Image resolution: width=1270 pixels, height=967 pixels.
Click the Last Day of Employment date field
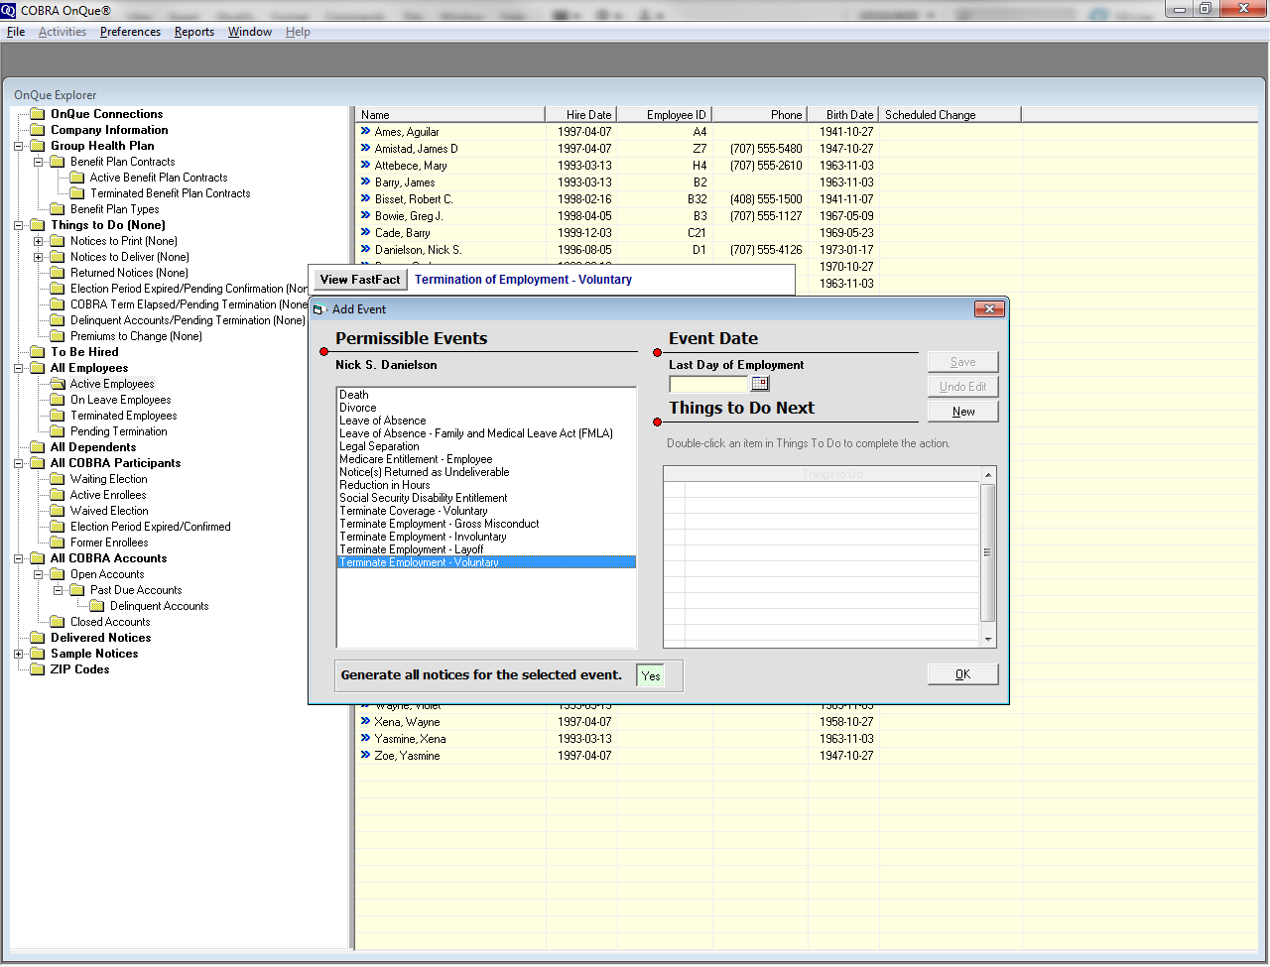(708, 384)
